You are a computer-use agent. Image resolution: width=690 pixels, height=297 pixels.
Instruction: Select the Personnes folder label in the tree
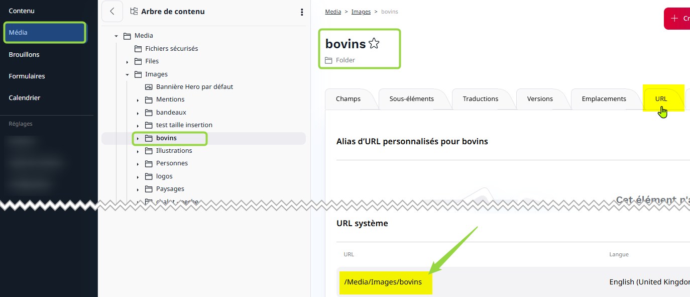[x=172, y=163]
